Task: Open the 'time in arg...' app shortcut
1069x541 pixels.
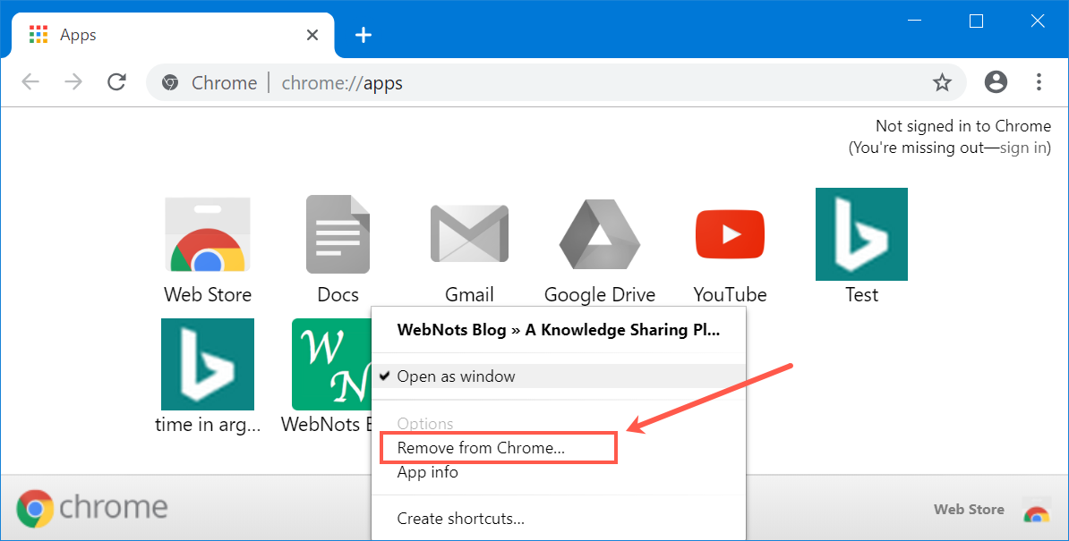Action: [x=208, y=364]
